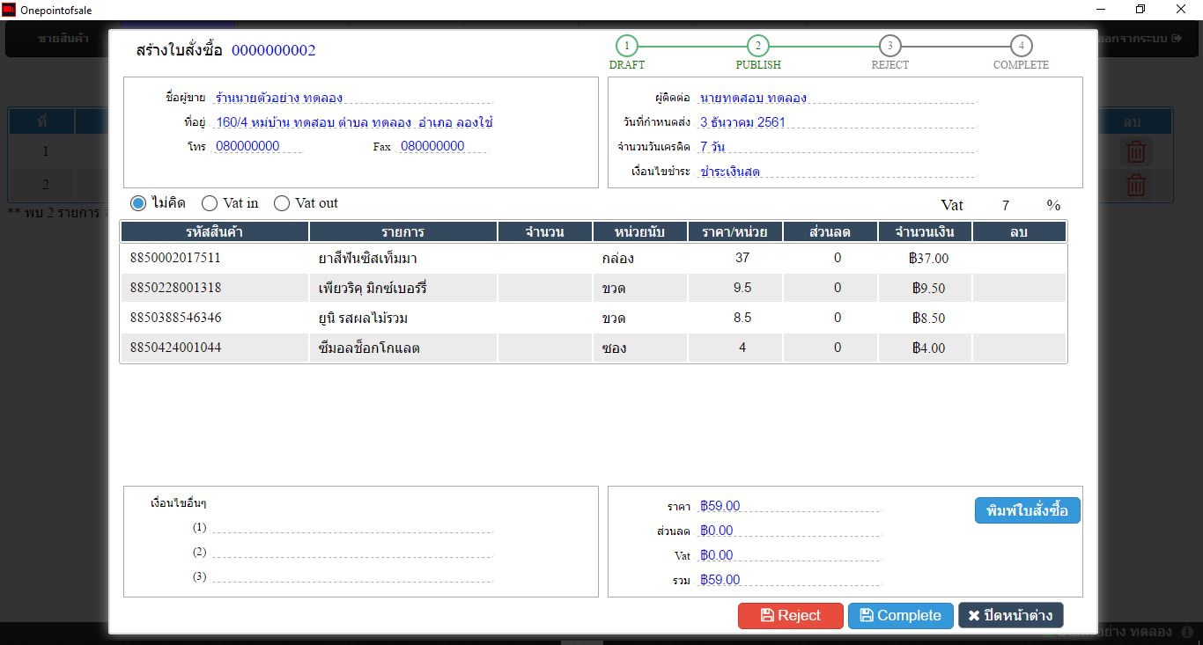Image resolution: width=1203 pixels, height=645 pixels.
Task: Select the Vat in radio option
Action: [x=210, y=203]
